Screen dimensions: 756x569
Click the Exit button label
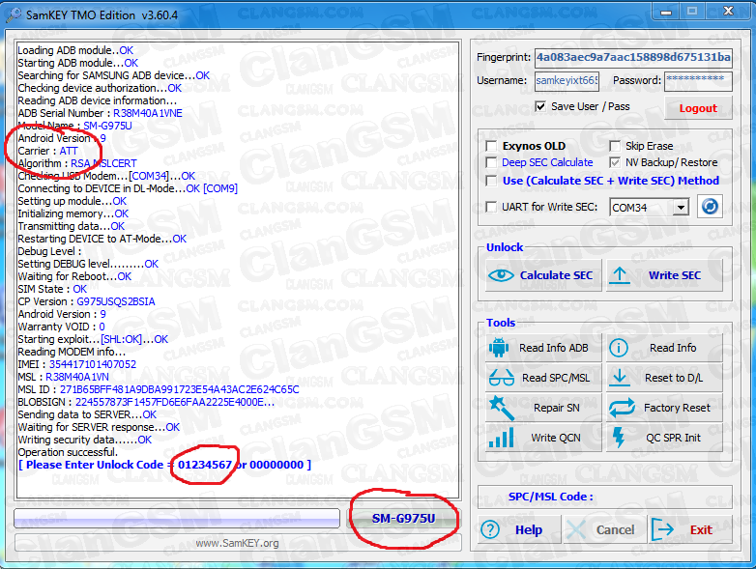701,529
